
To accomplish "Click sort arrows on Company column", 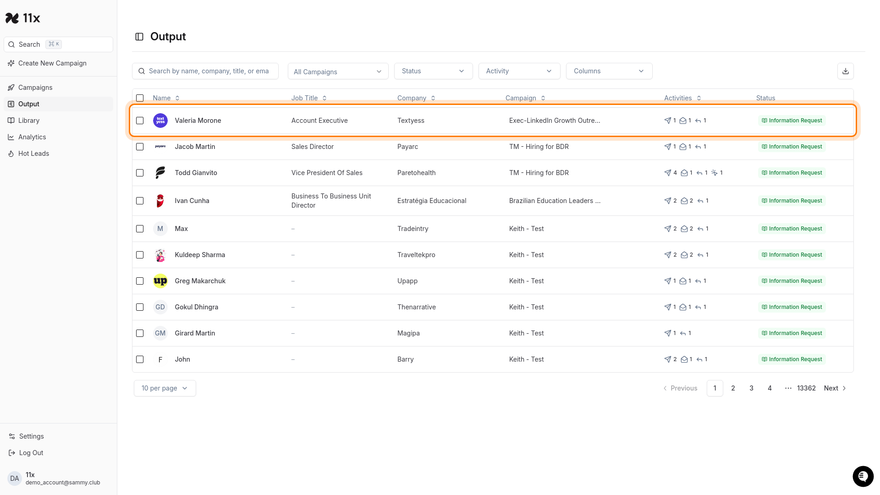I will [x=433, y=98].
